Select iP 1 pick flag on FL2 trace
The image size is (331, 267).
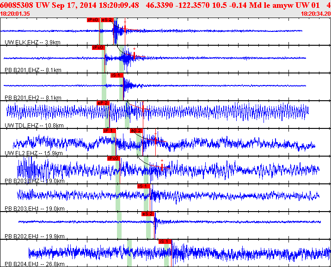coord(109,131)
